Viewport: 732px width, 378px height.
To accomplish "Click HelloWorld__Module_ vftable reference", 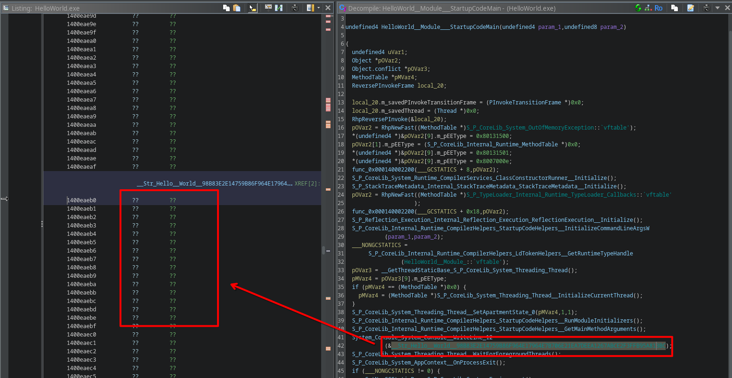I will coord(452,262).
